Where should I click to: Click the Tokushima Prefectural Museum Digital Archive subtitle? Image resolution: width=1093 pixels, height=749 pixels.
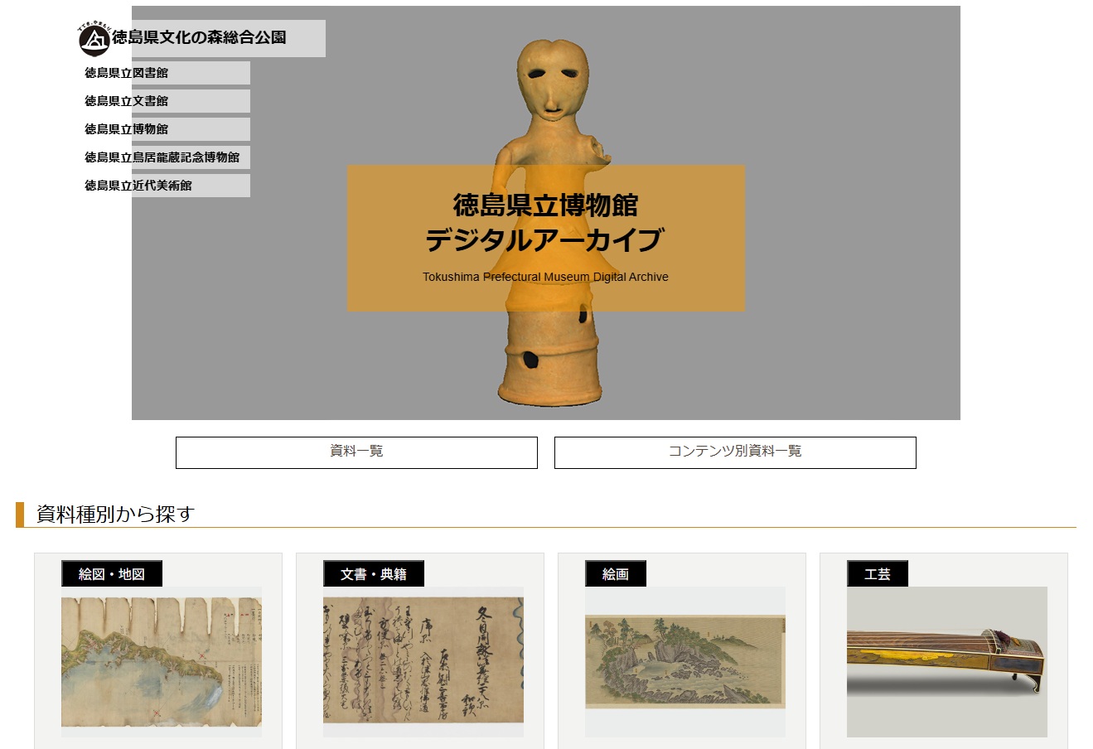[x=545, y=277]
